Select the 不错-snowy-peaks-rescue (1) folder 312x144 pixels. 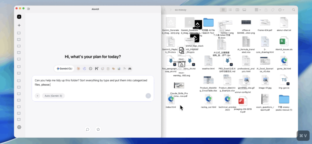[284, 99]
